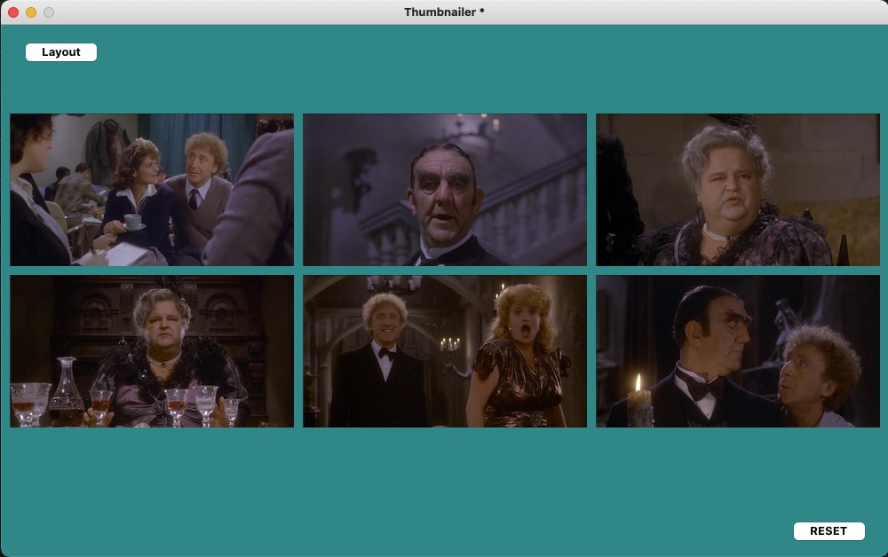
Task: Click the curly-haired man beside the candle
Action: click(819, 373)
